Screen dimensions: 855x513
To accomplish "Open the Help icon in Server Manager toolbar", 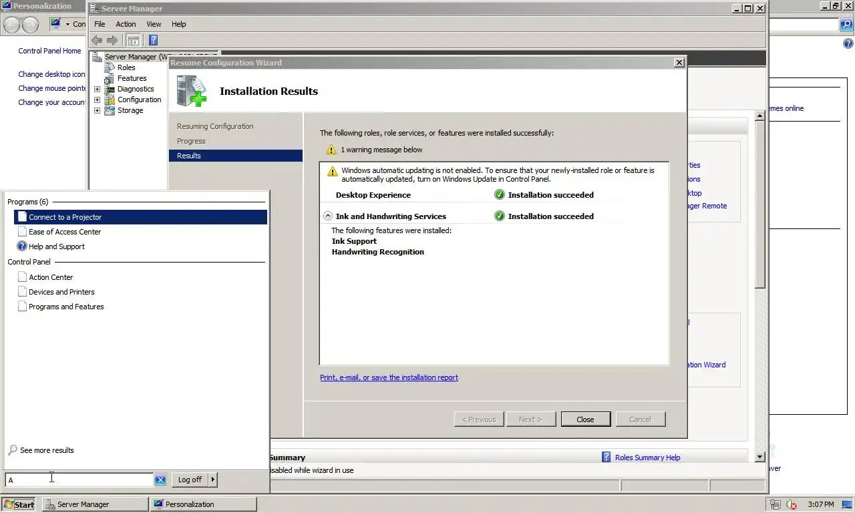I will point(153,40).
